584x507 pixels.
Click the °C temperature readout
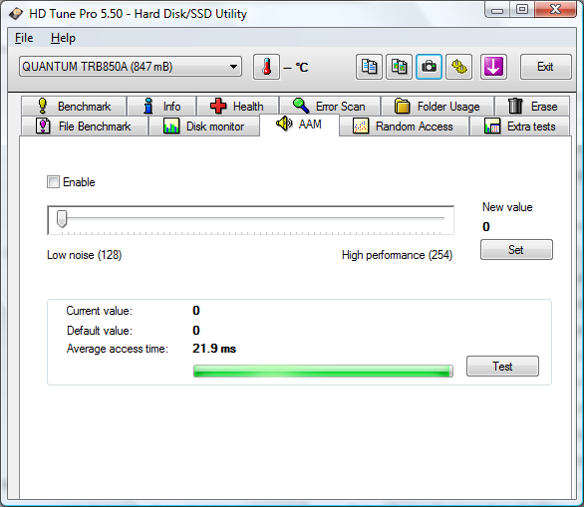point(296,68)
